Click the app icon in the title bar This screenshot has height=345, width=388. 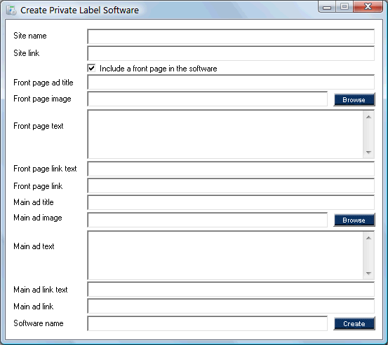tap(11, 10)
